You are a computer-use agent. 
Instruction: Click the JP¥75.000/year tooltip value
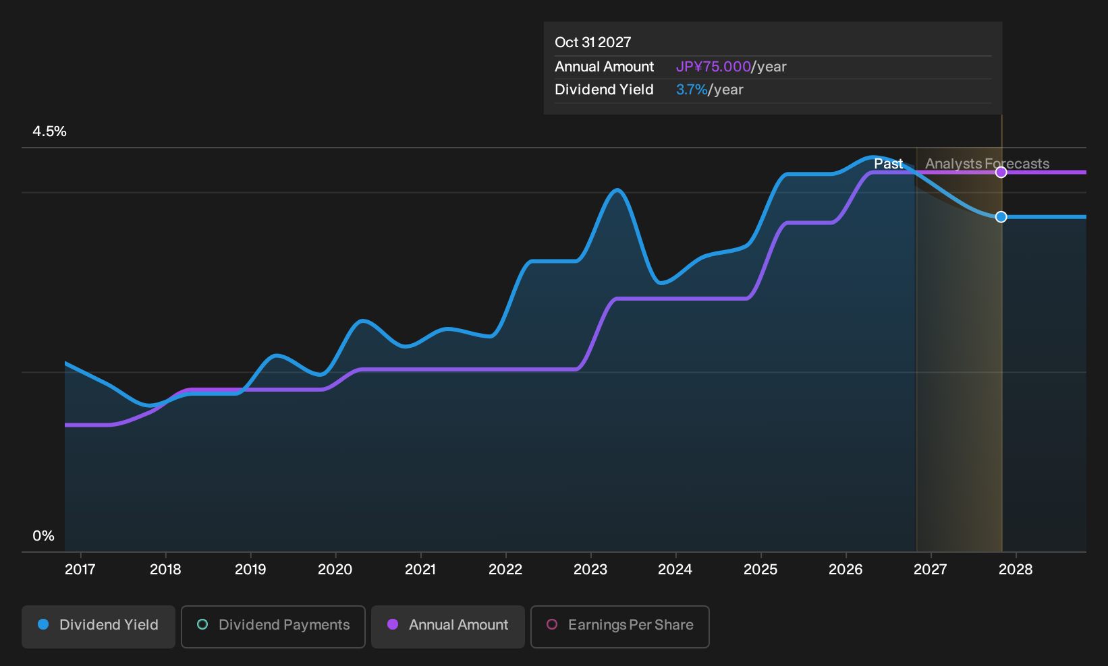731,67
